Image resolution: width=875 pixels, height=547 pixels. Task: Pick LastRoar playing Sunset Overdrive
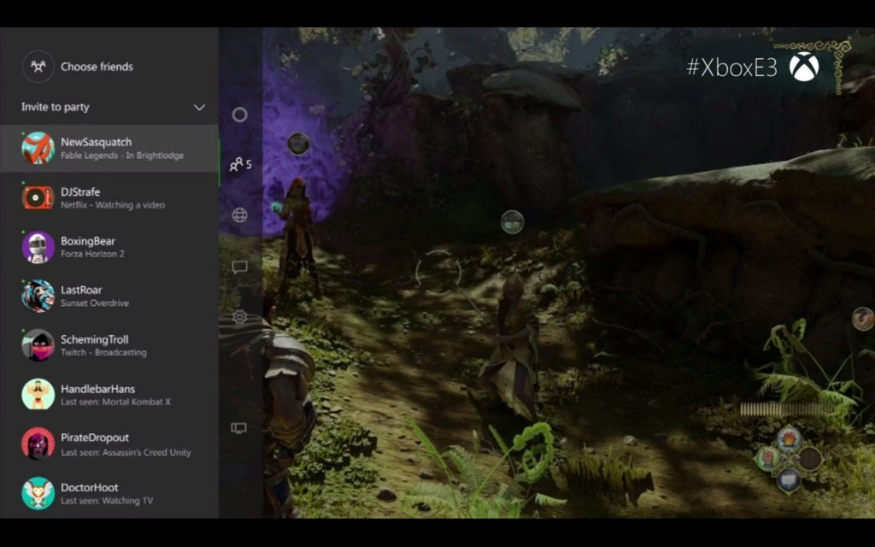coord(109,296)
